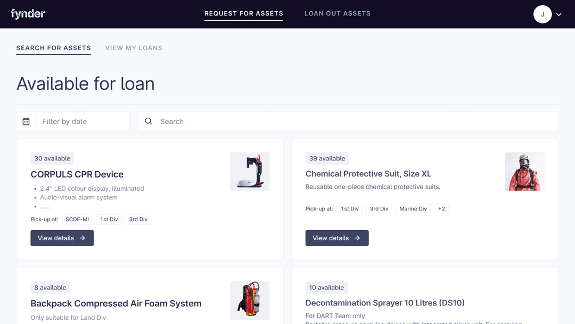This screenshot has height=324, width=575.
Task: Click the CORPULS CPR Device title
Action: 77,174
